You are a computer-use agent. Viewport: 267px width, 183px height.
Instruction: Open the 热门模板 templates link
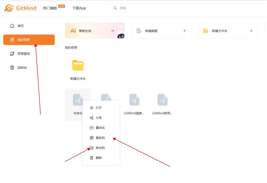[x=50, y=8]
